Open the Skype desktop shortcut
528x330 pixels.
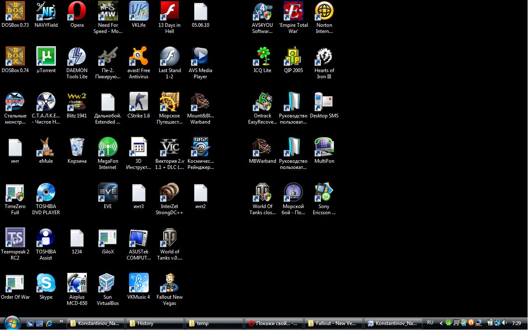pyautogui.click(x=46, y=283)
